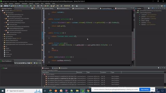Open the notification center icon
This screenshot has width=166, height=93.
[x=163, y=91]
